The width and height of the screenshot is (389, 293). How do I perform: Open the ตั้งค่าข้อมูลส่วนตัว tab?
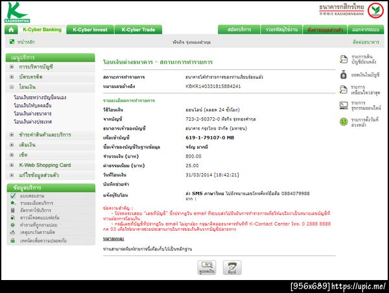325,30
